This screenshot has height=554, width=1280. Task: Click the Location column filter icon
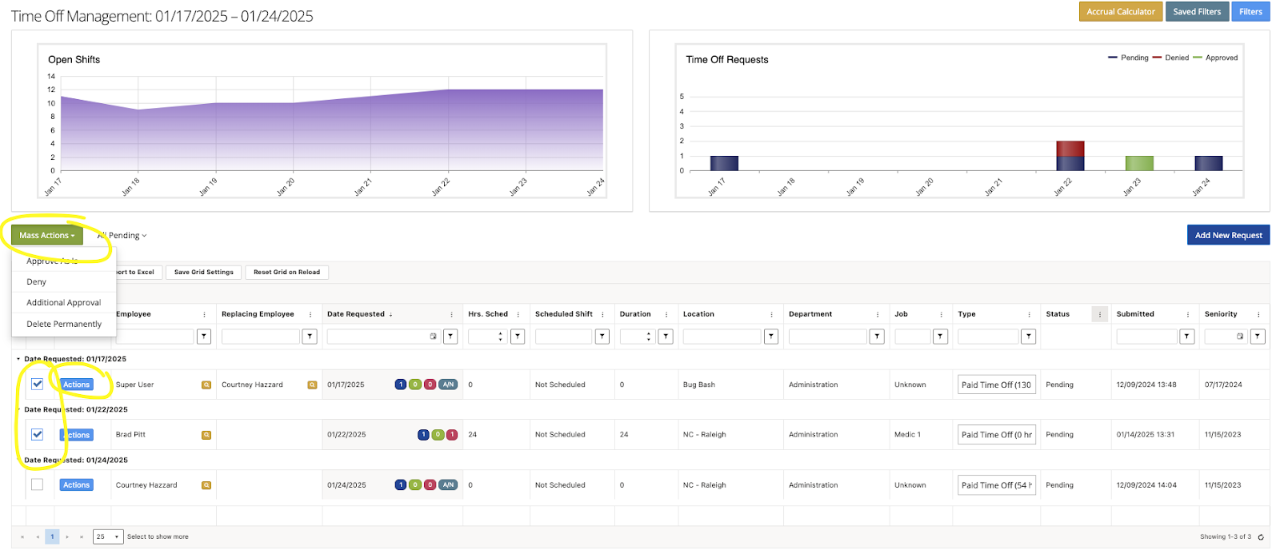click(771, 337)
